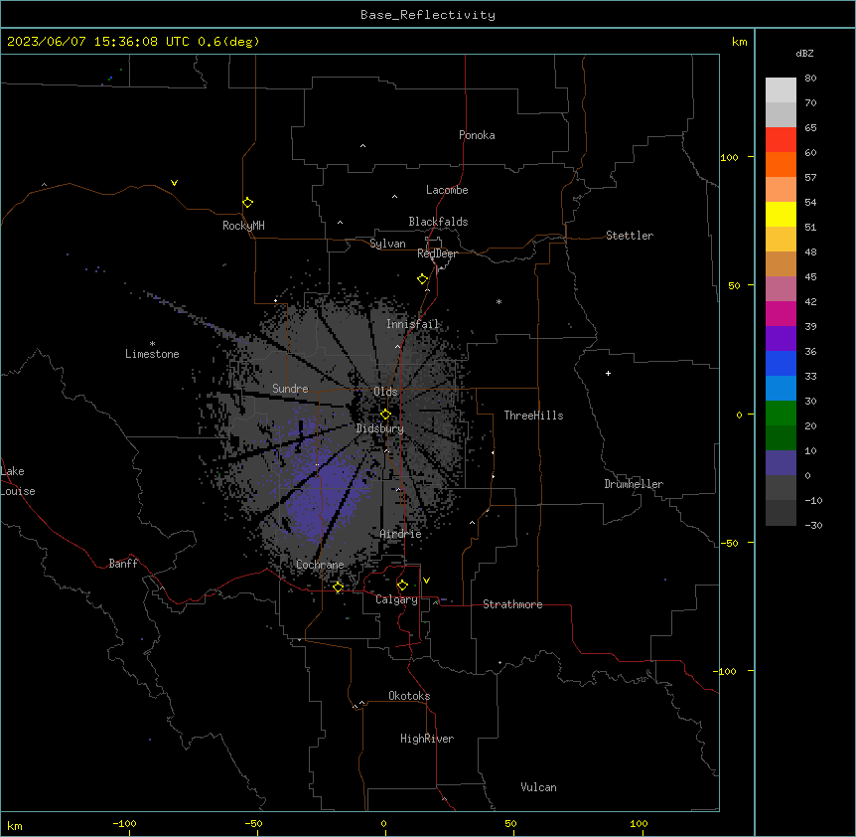The image size is (856, 837).
Task: Select the 39 dBZ purple color swatch
Action: (x=781, y=339)
